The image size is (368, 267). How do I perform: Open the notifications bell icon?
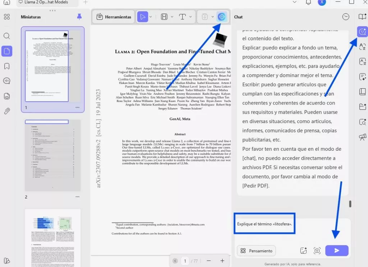(308, 2)
